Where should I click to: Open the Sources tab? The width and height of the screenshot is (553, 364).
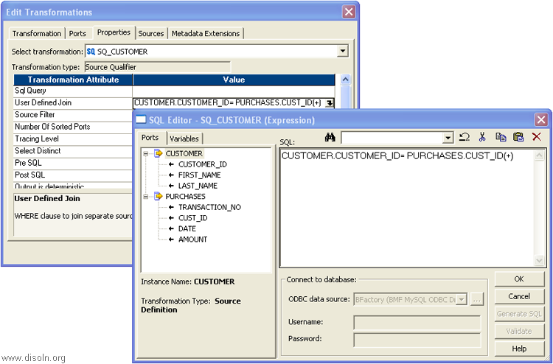pos(151,33)
